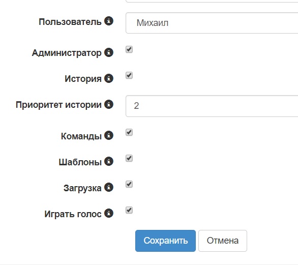Click the Приоритет истории field showing 2
The image size is (298, 265).
pos(212,106)
